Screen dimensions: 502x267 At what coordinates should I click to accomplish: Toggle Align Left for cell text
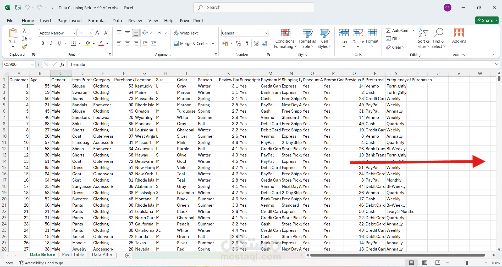(119, 43)
